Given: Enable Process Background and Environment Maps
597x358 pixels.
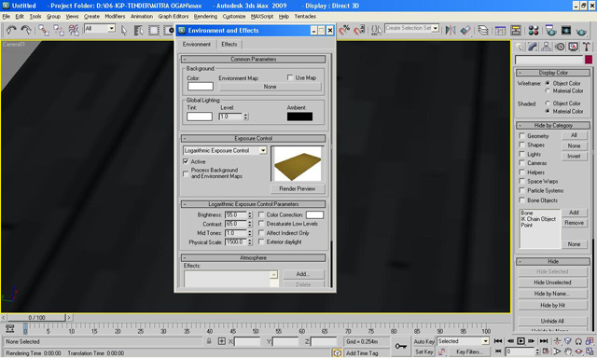Looking at the screenshot, I should pyautogui.click(x=186, y=173).
